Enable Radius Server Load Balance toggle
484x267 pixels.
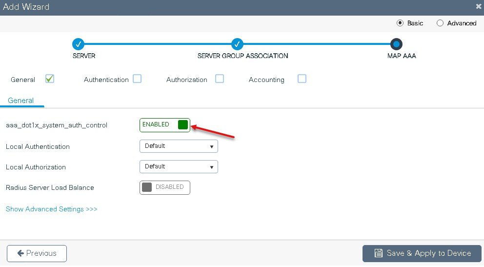(x=165, y=187)
